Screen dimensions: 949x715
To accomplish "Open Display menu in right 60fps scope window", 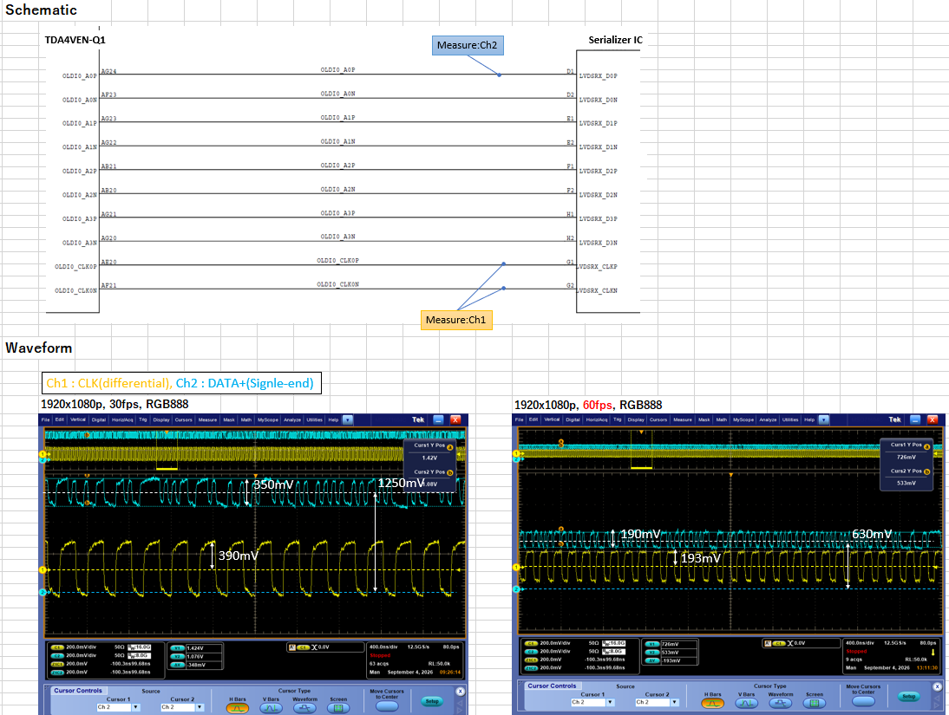I will 636,419.
